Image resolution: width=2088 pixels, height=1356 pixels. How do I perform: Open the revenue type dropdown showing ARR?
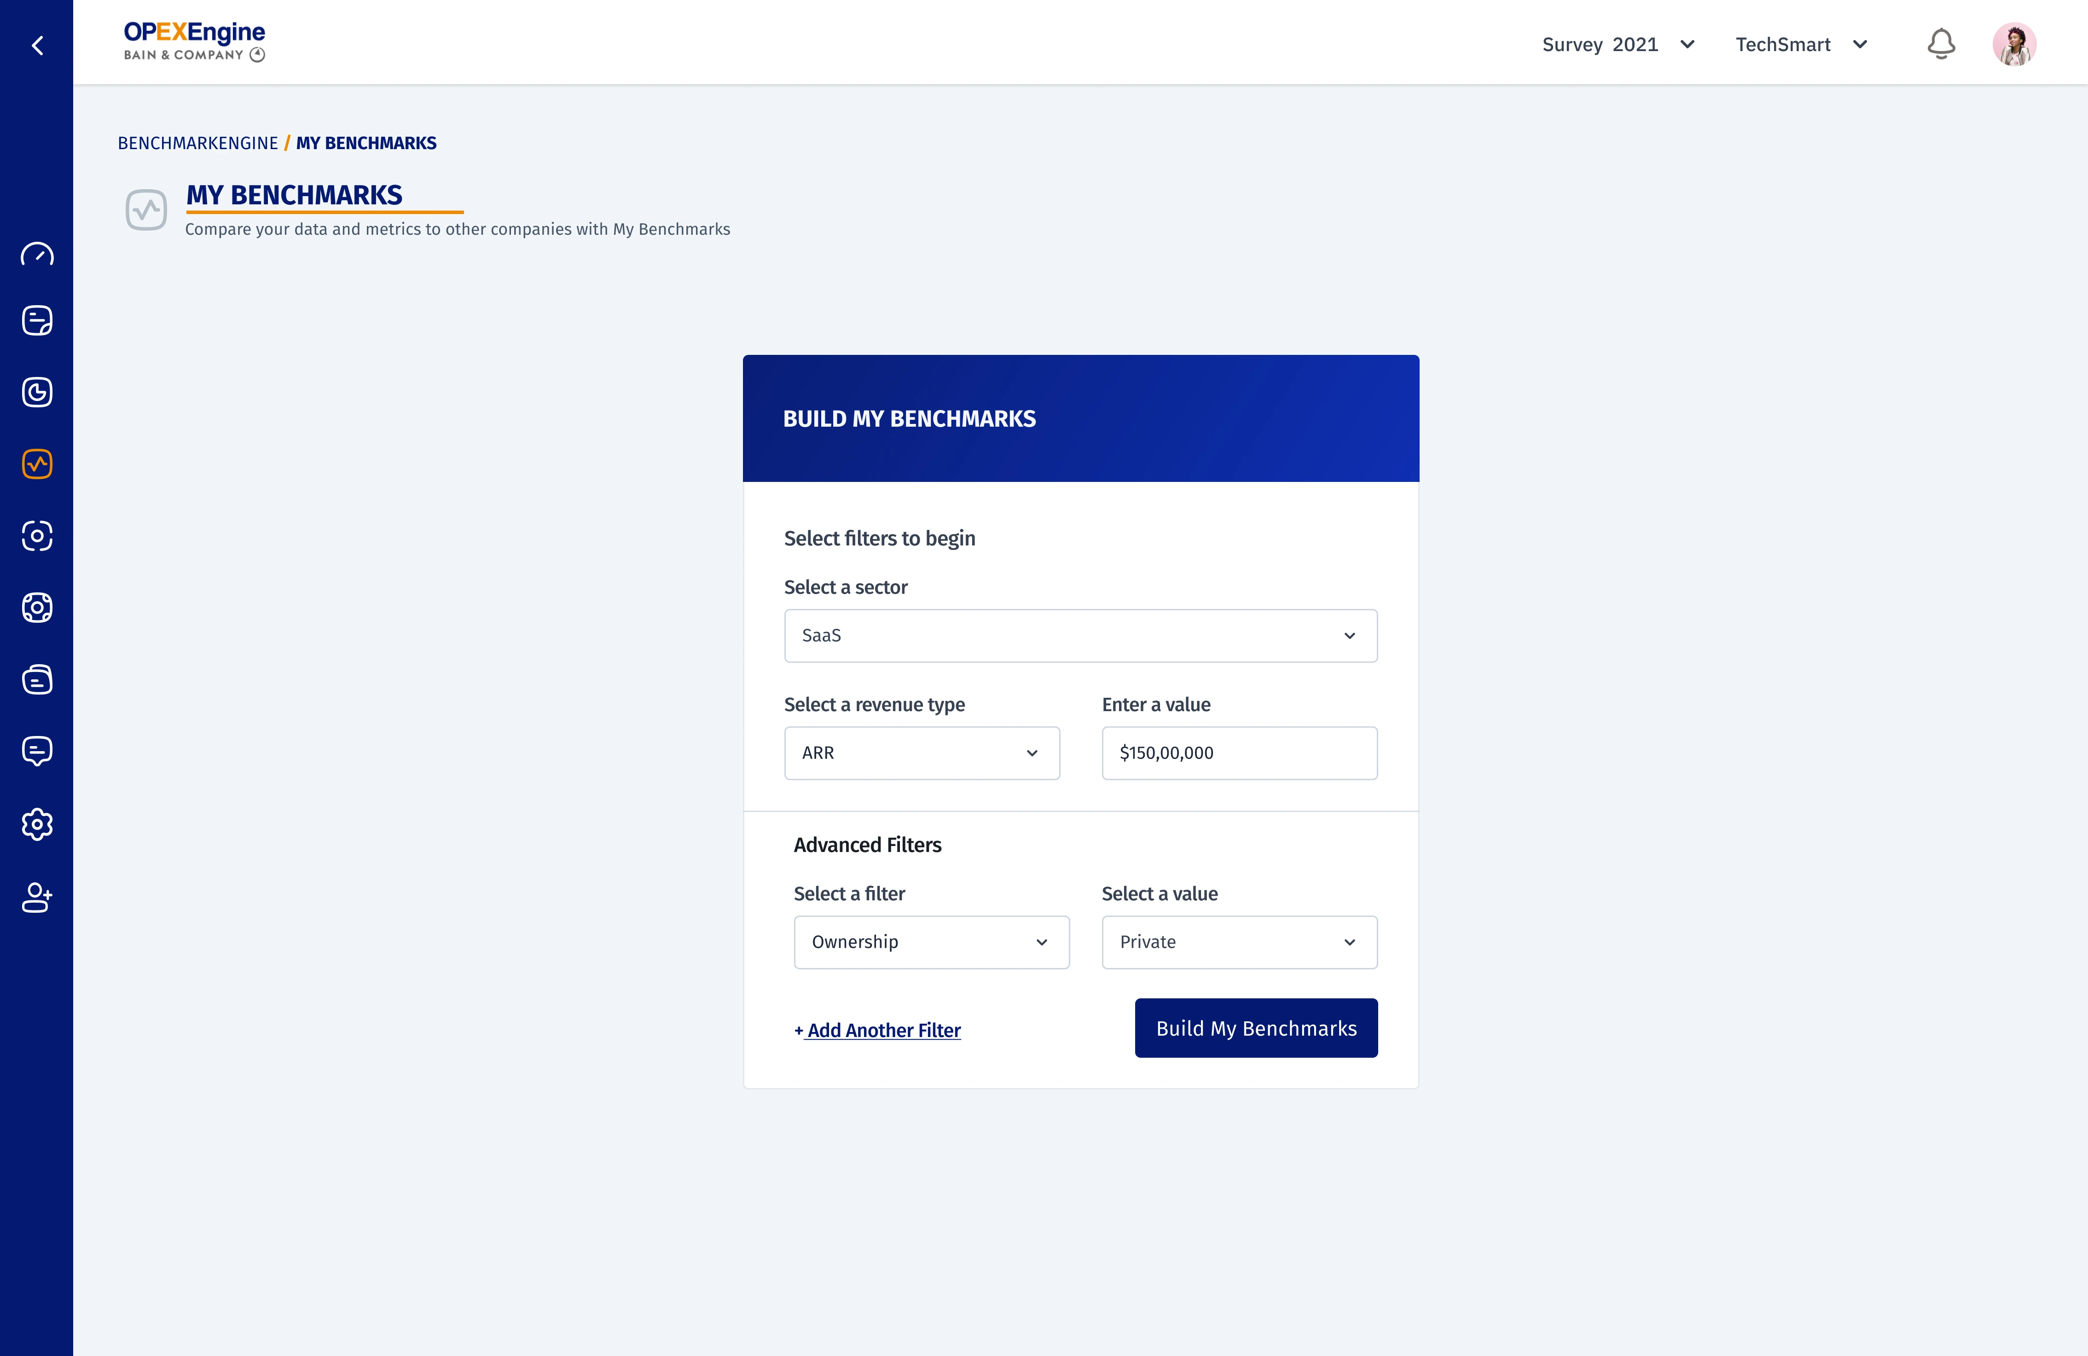coord(922,753)
